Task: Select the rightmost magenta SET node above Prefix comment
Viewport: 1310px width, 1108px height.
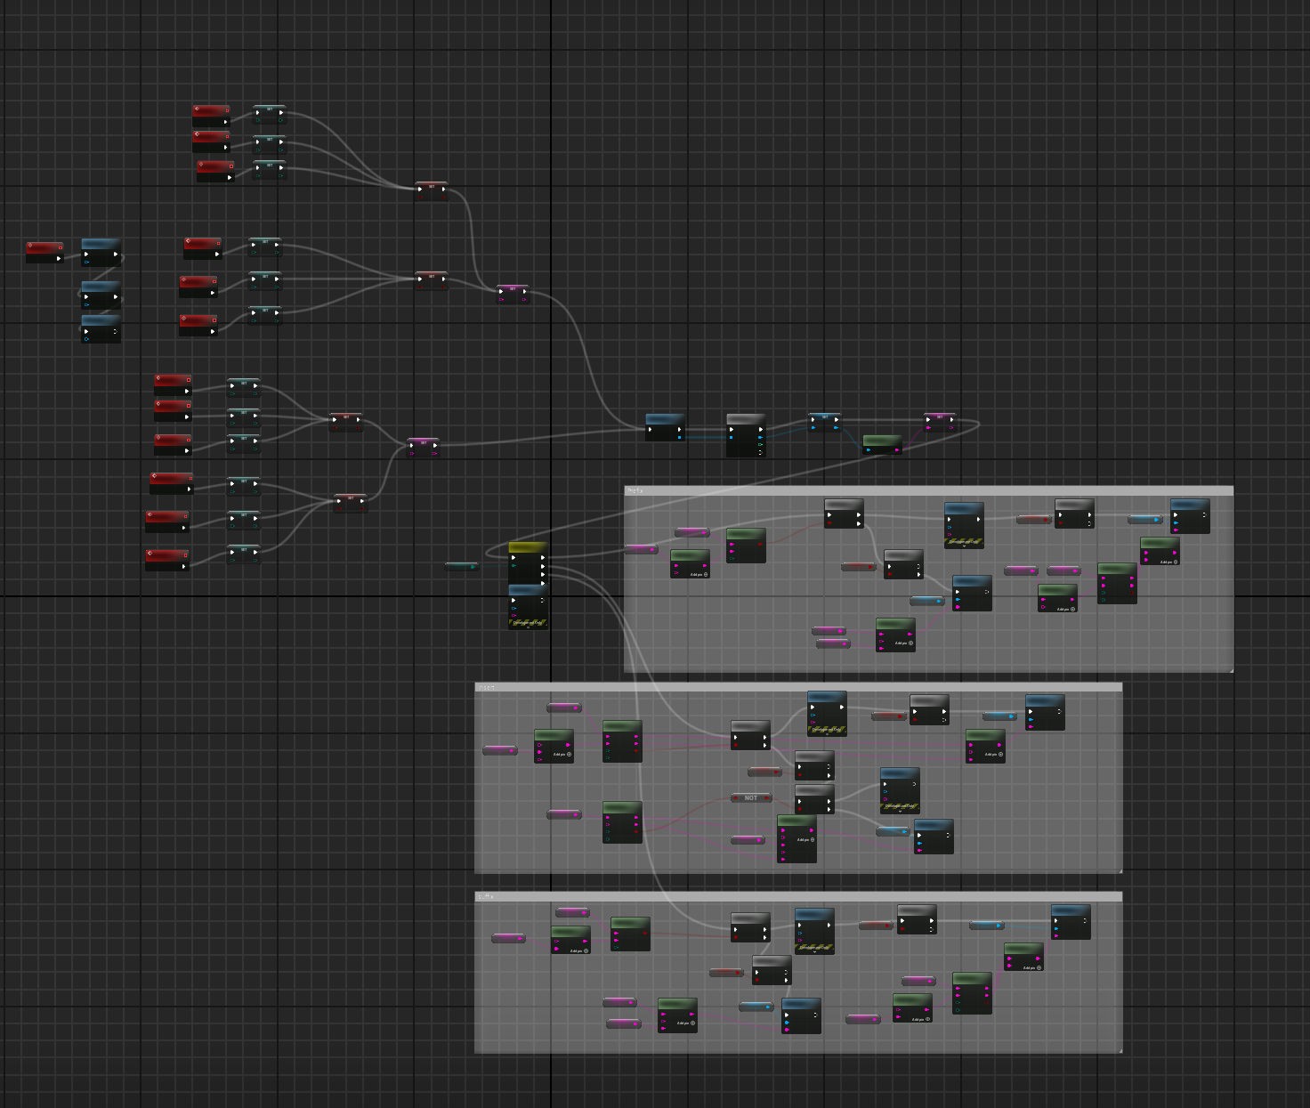Action: [940, 422]
